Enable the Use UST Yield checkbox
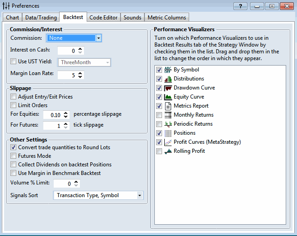 14,62
